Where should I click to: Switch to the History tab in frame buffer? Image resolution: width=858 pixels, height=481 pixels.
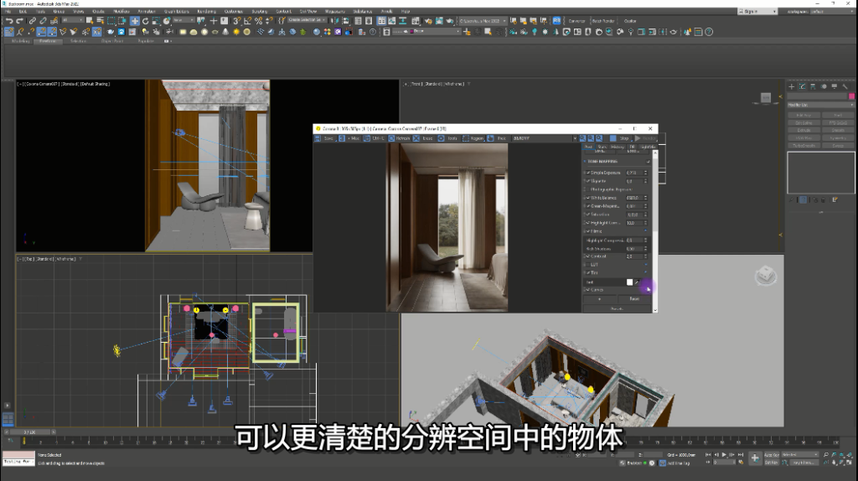[x=617, y=147]
